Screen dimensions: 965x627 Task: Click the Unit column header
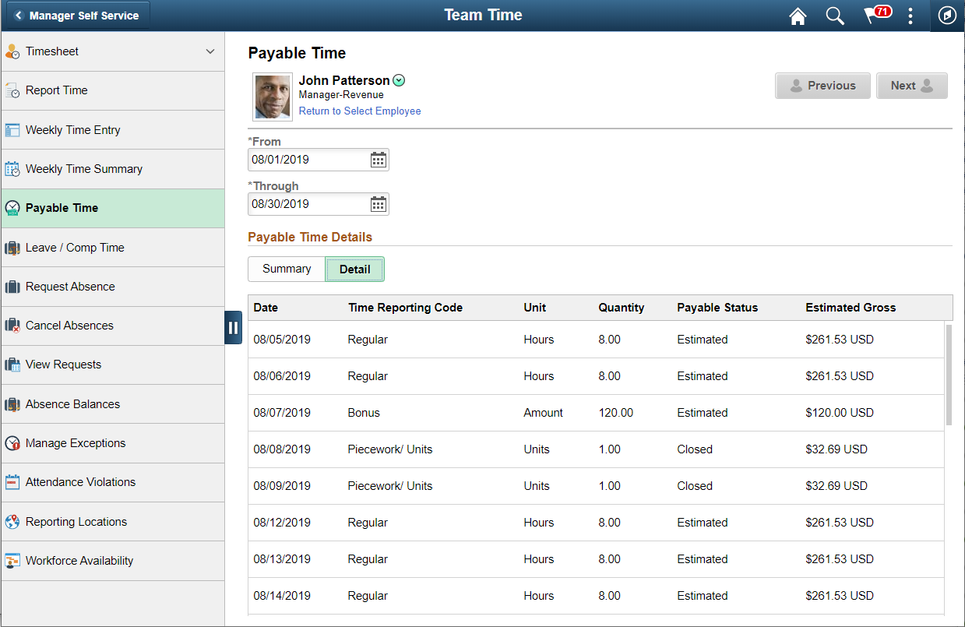point(534,308)
